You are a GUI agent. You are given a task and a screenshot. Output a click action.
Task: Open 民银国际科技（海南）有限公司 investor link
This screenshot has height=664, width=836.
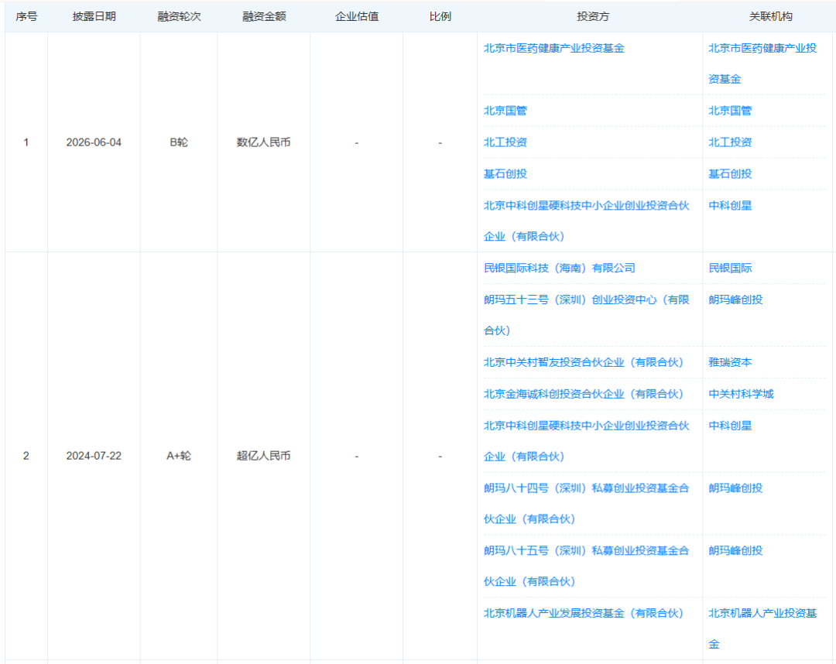(560, 268)
